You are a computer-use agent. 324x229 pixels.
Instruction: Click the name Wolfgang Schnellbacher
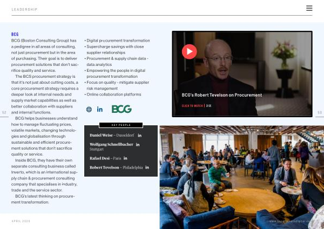(111, 144)
